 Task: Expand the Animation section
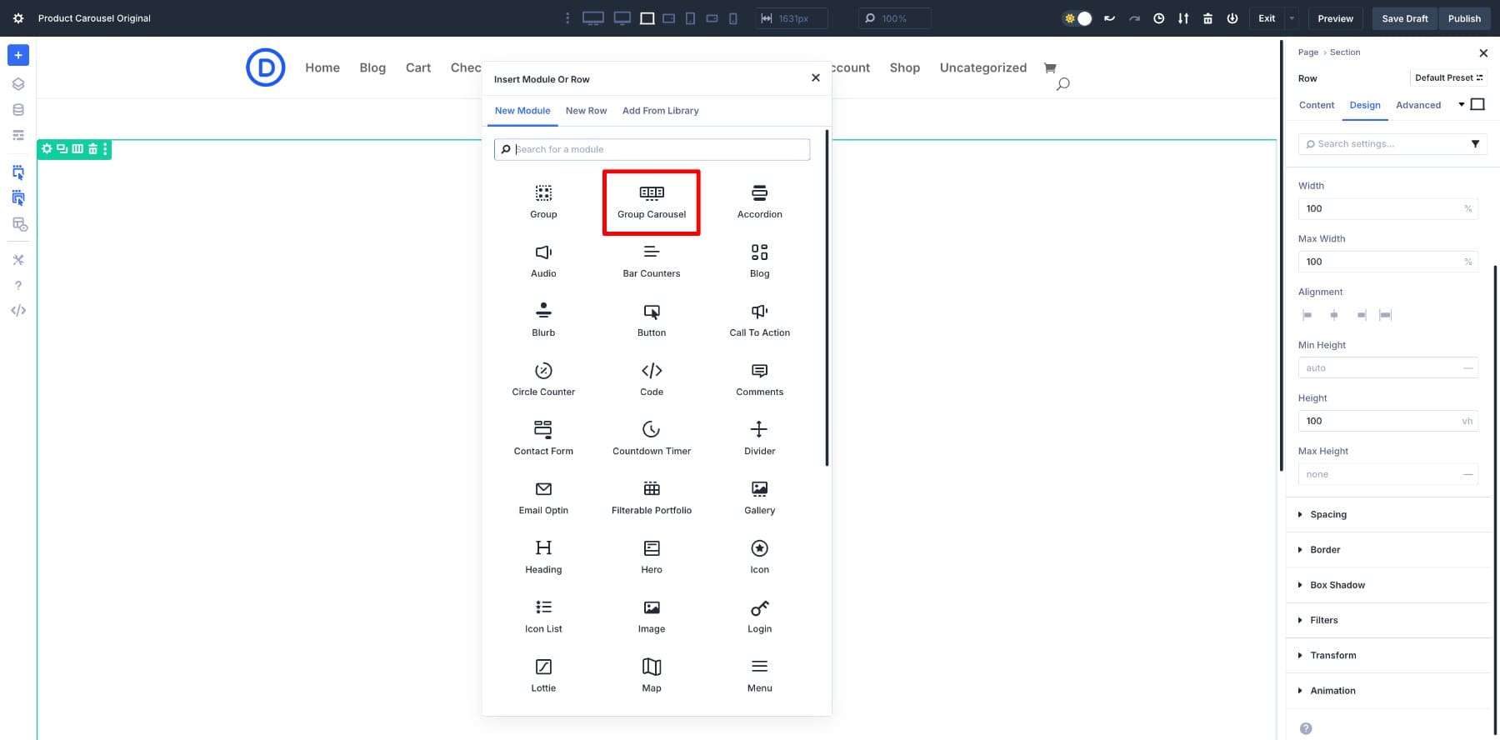(1387, 691)
